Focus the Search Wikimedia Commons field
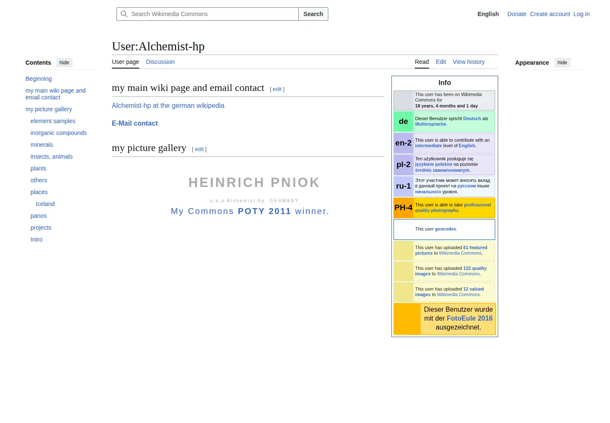This screenshot has width=610, height=423. (208, 14)
